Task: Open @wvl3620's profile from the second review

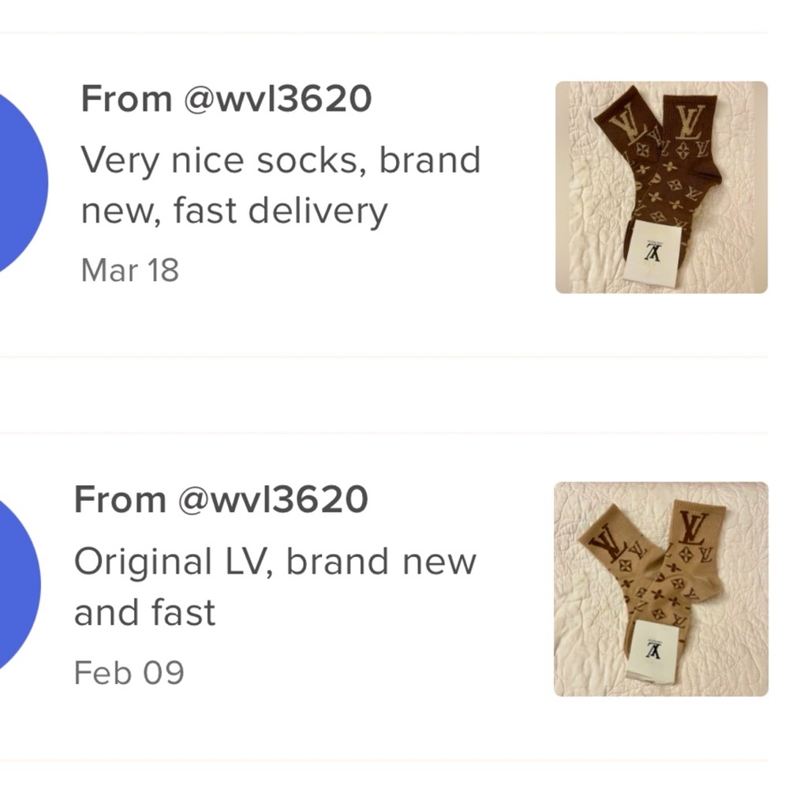Action: 272,499
